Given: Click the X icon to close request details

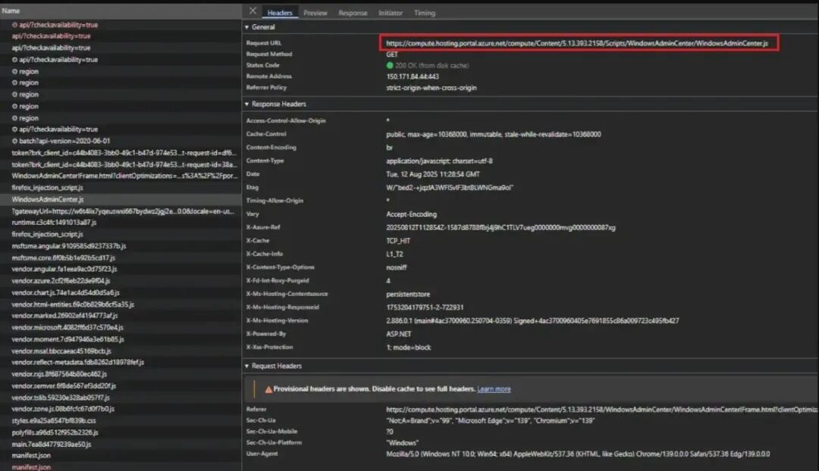Looking at the screenshot, I should 252,11.
